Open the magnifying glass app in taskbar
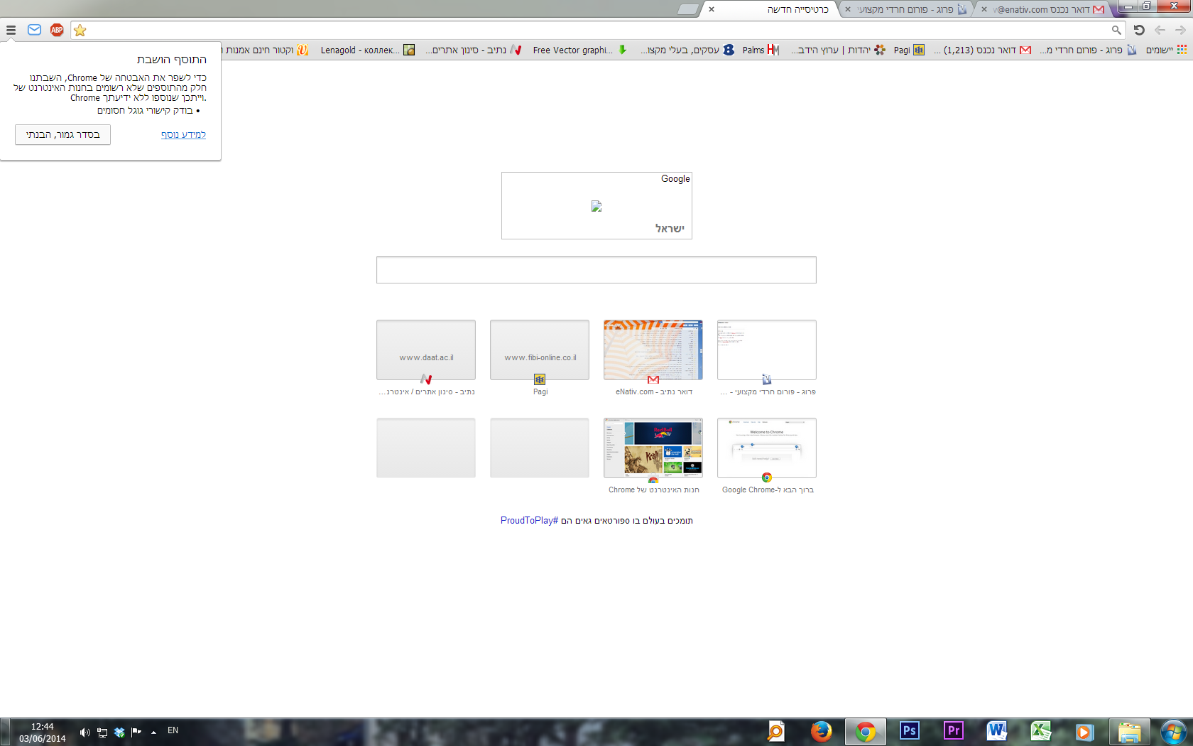The width and height of the screenshot is (1193, 746). [x=776, y=731]
